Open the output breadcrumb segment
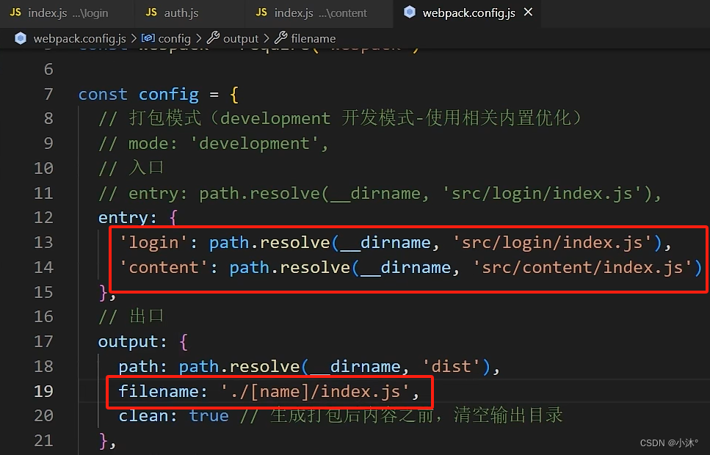This screenshot has height=455, width=710. pyautogui.click(x=241, y=38)
